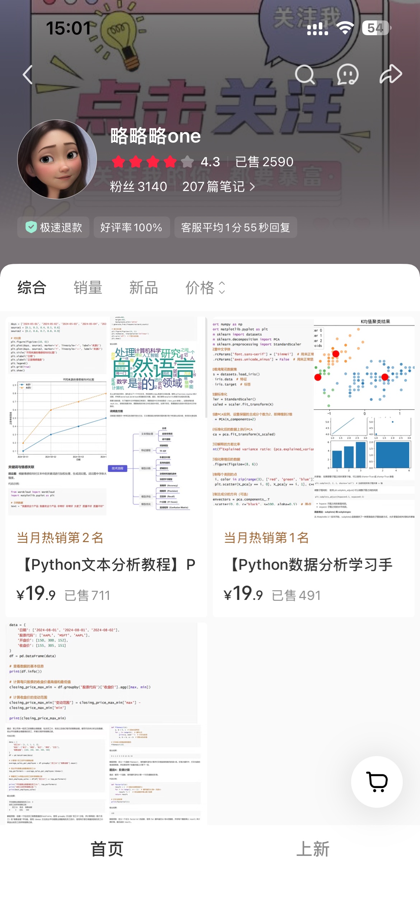Open Python数据分析学习手 product thumbnail
Image resolution: width=420 pixels, height=909 pixels.
(313, 418)
